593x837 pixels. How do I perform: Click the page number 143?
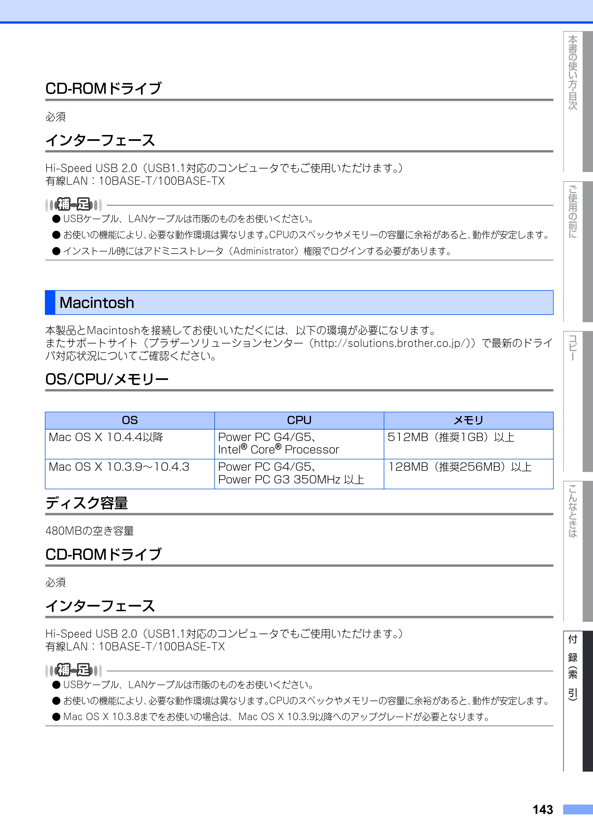(x=543, y=810)
